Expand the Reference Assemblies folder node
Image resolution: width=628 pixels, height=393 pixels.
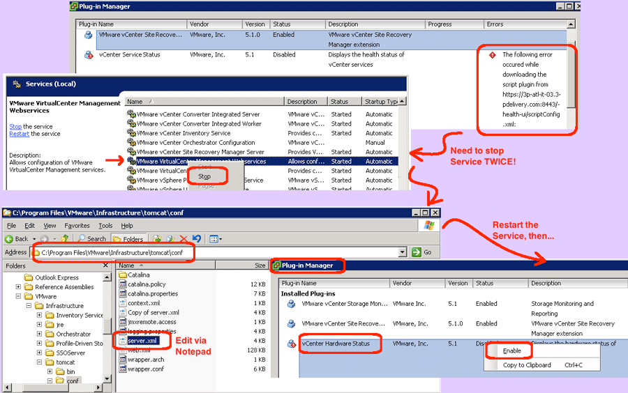coord(18,286)
